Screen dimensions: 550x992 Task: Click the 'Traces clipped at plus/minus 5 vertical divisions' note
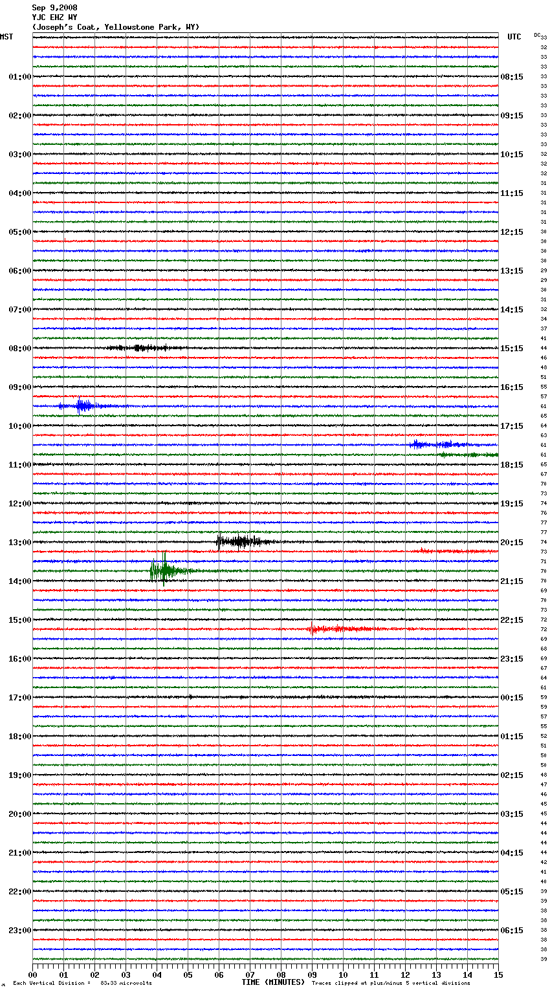(x=391, y=983)
